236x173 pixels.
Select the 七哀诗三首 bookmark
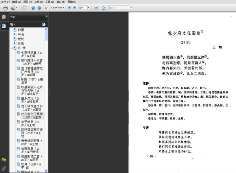tap(32, 54)
